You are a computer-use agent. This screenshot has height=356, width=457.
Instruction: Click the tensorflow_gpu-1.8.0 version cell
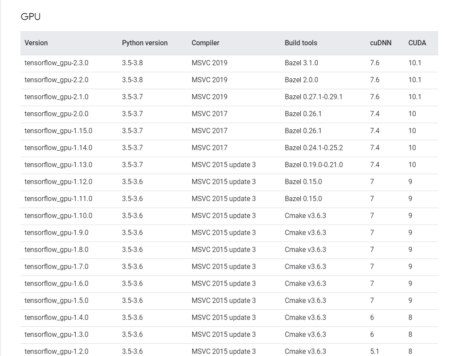pos(56,249)
